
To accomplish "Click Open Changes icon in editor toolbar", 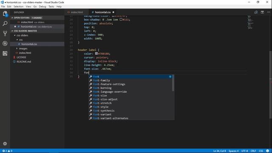I will point(256,12).
